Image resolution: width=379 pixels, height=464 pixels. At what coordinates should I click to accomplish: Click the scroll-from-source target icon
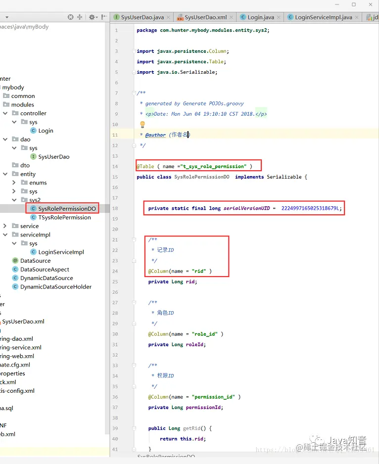[x=70, y=17]
